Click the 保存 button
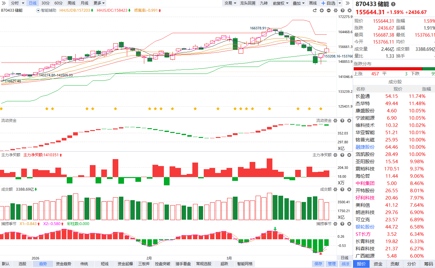 318,264
